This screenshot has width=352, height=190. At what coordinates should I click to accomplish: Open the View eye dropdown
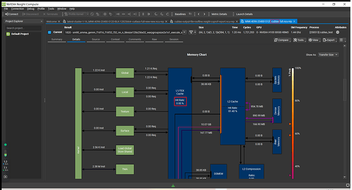pyautogui.click(x=314, y=40)
